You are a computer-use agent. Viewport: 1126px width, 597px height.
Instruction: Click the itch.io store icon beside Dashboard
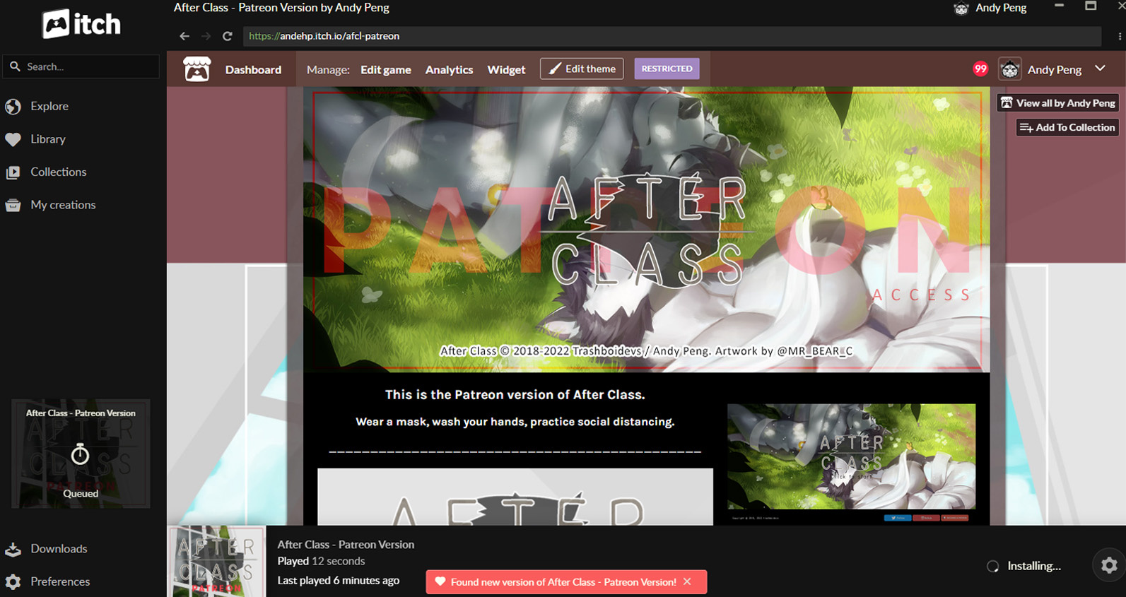197,69
